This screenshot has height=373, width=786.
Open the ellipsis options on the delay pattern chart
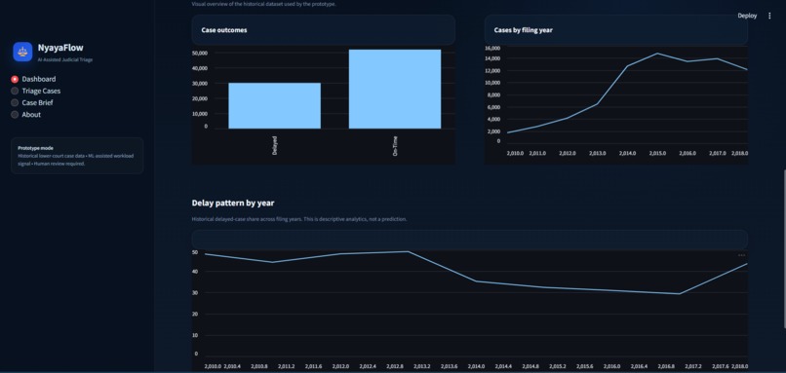click(741, 255)
